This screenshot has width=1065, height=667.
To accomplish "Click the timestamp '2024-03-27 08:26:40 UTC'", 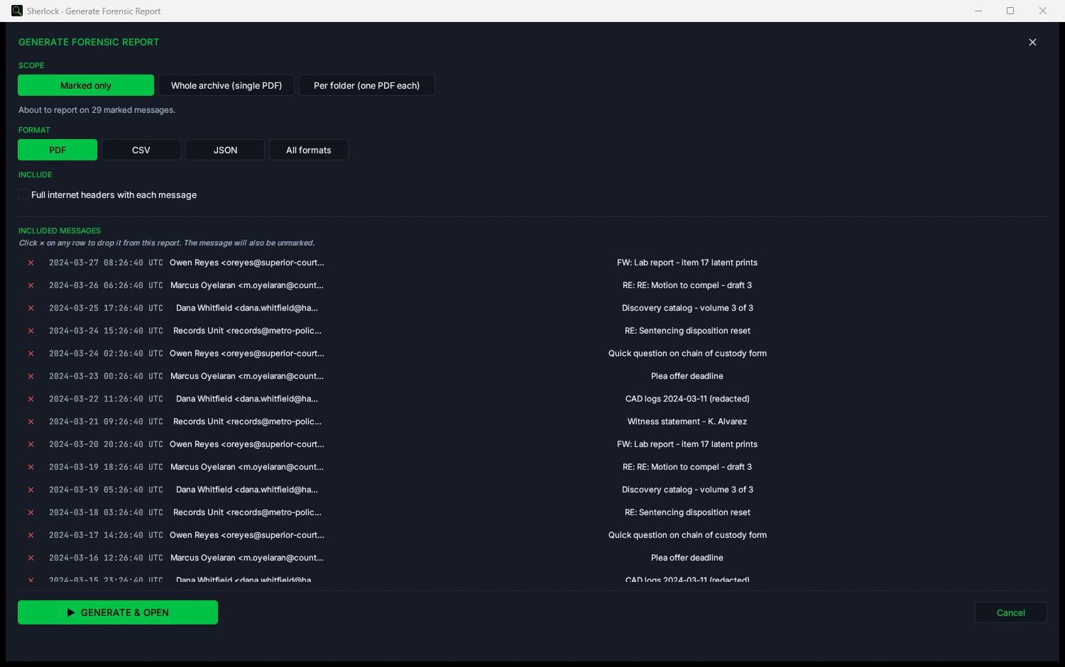I will (106, 263).
